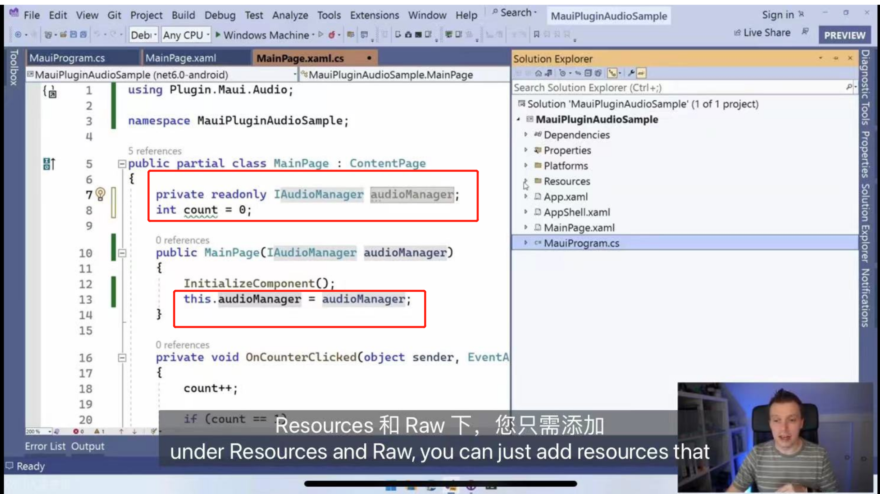Image resolution: width=880 pixels, height=494 pixels.
Task: Click the PREVIEW button
Action: [845, 35]
